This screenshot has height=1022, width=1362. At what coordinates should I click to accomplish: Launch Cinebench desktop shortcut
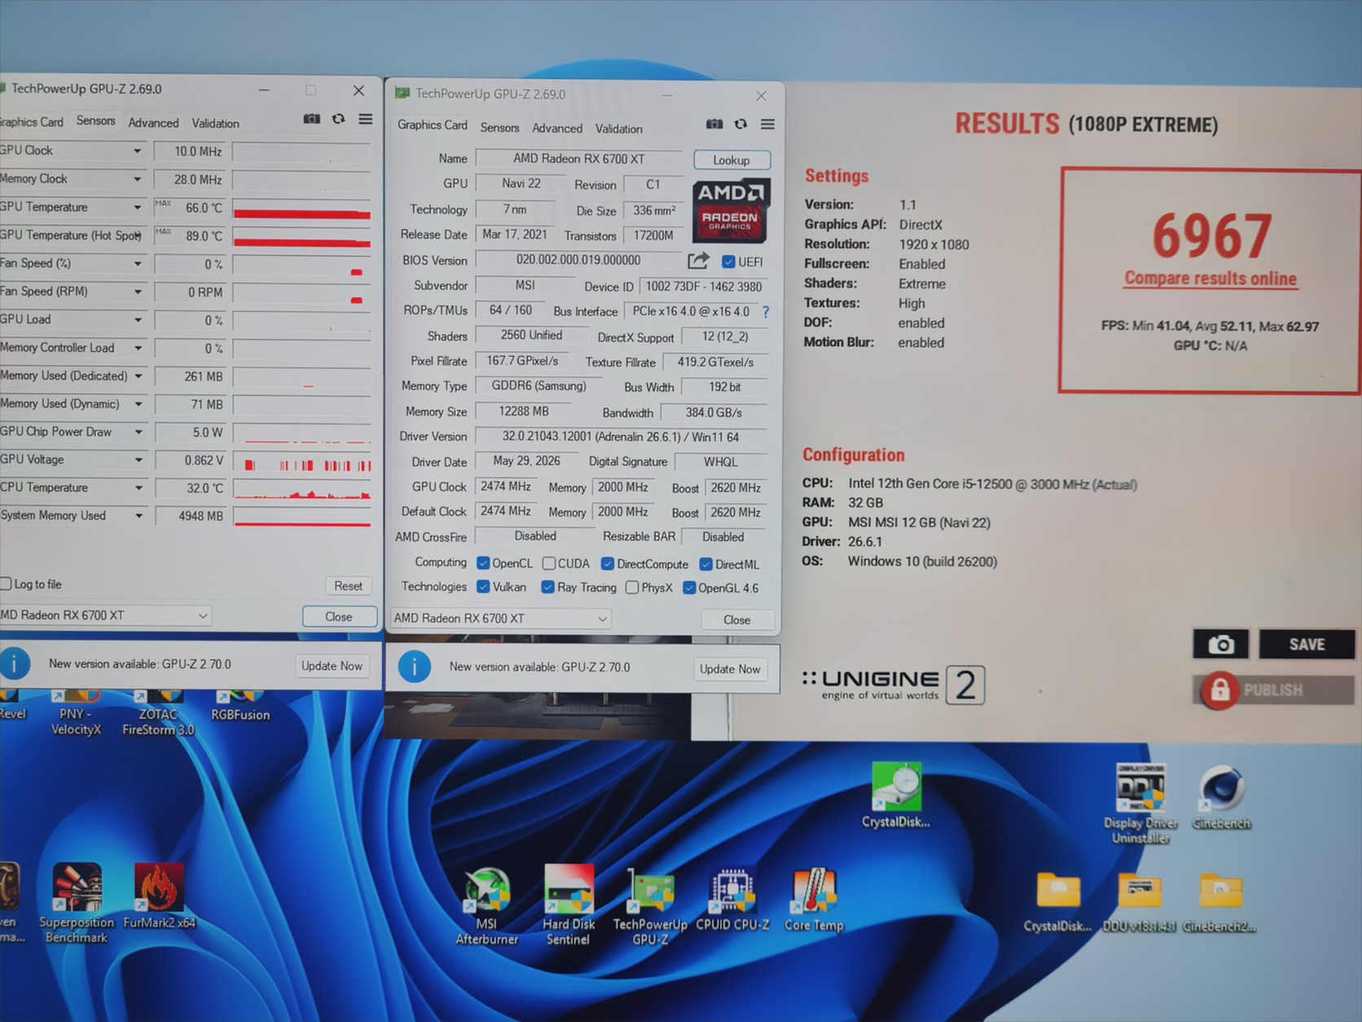1221,797
